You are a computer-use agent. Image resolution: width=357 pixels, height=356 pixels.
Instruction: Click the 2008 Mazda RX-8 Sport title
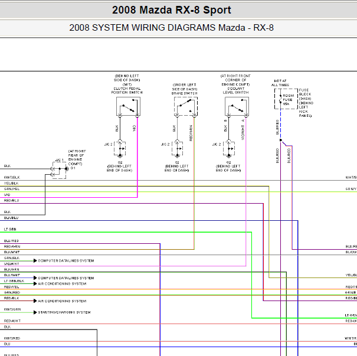[x=172, y=10]
